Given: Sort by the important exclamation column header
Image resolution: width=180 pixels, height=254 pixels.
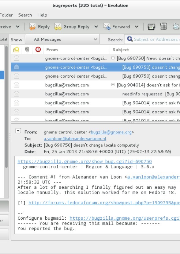Looking at the screenshot, I should (38, 49).
